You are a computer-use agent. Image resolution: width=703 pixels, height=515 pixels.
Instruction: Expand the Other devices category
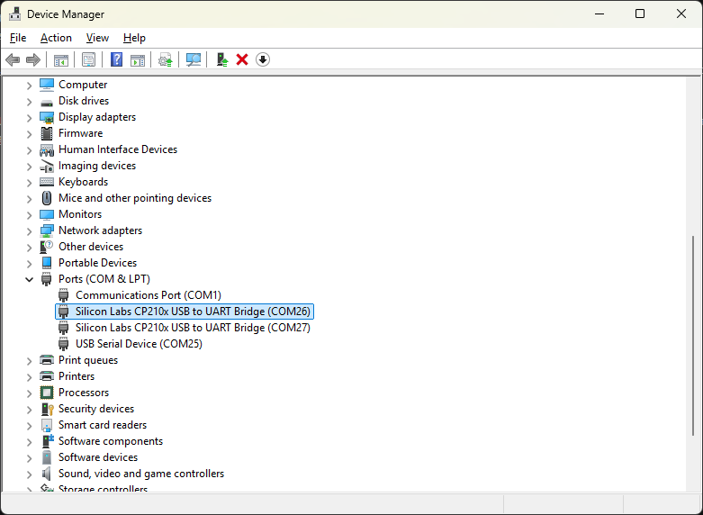(x=29, y=248)
